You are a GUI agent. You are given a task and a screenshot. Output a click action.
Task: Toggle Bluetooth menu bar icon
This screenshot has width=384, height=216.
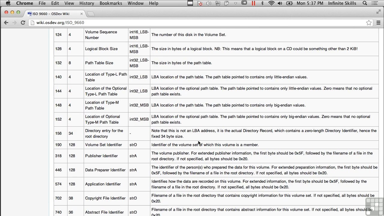(262, 3)
